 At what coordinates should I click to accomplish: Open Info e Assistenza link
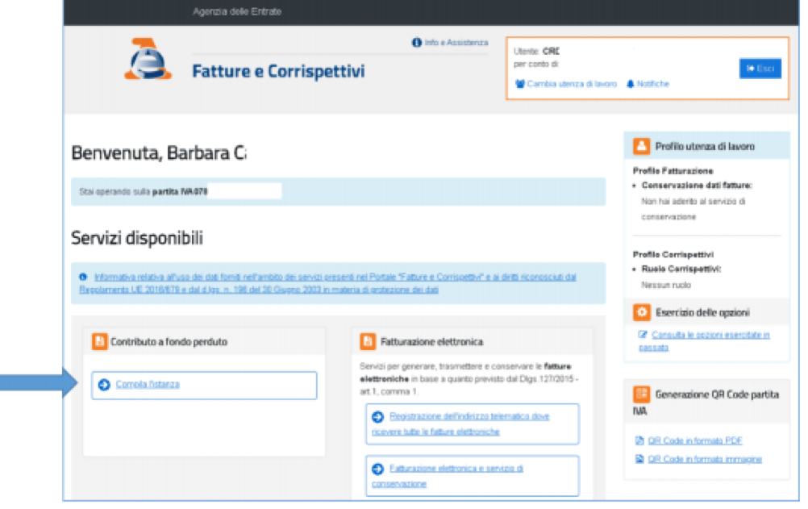pyautogui.click(x=456, y=42)
